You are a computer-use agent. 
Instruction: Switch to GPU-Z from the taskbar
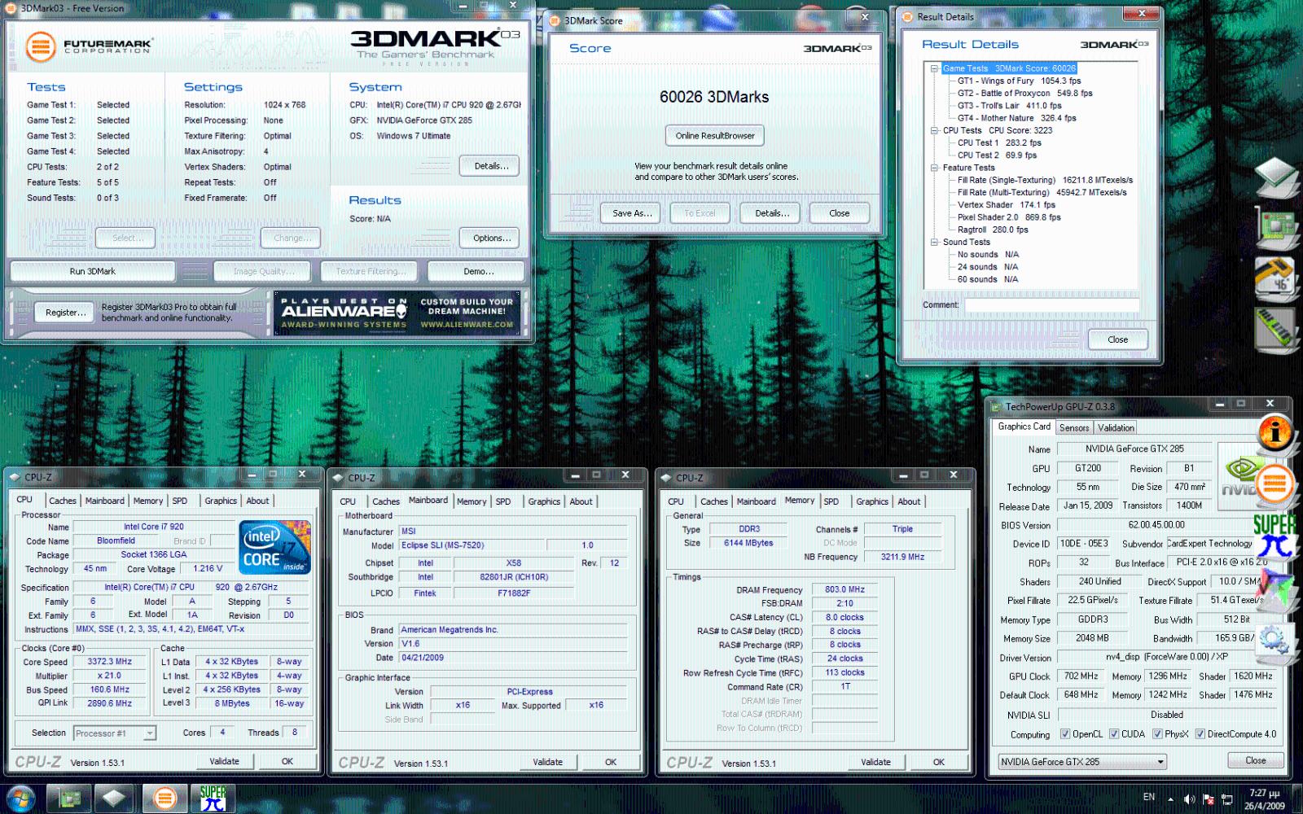point(68,799)
